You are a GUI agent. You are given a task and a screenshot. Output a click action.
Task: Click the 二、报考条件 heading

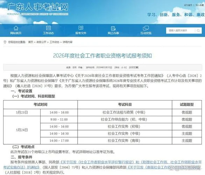[x=21, y=157]
